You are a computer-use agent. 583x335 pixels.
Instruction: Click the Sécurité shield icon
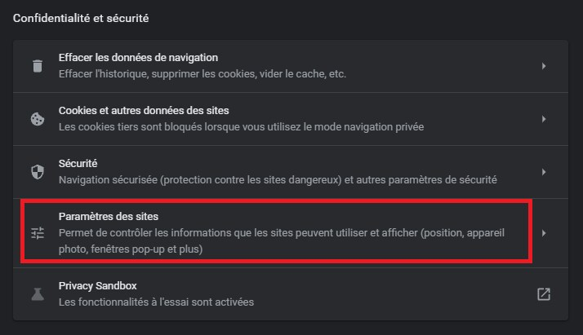tap(38, 172)
